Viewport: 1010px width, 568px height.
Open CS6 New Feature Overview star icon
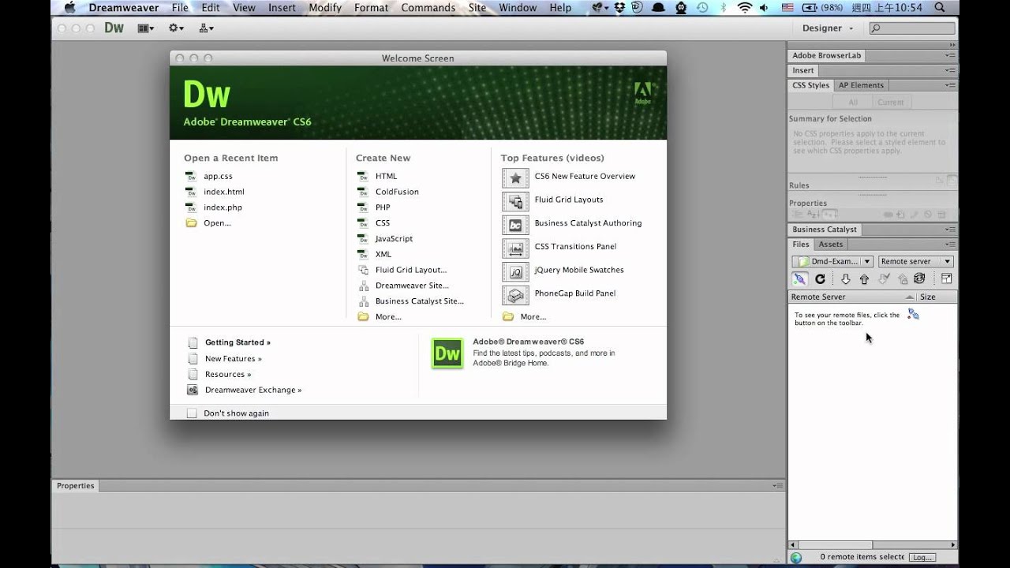click(515, 177)
